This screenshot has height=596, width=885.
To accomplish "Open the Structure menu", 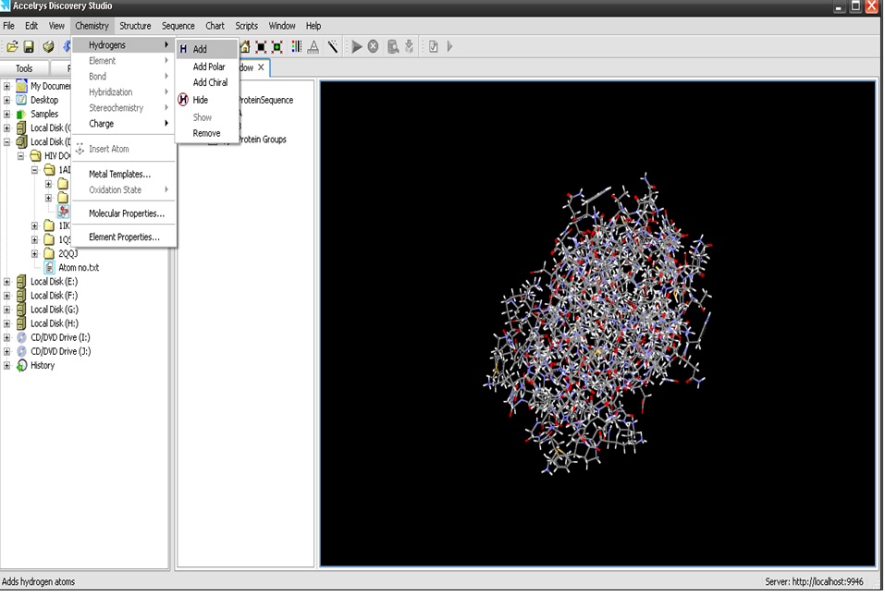I will coord(135,25).
